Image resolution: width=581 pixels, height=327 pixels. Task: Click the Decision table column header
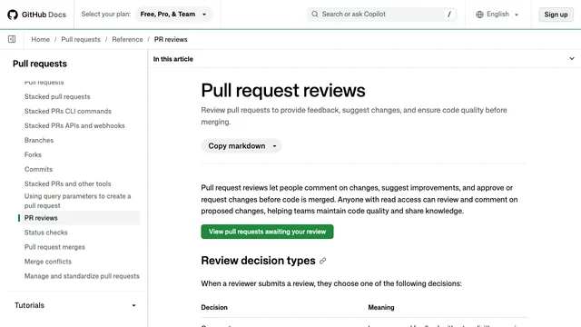214,307
